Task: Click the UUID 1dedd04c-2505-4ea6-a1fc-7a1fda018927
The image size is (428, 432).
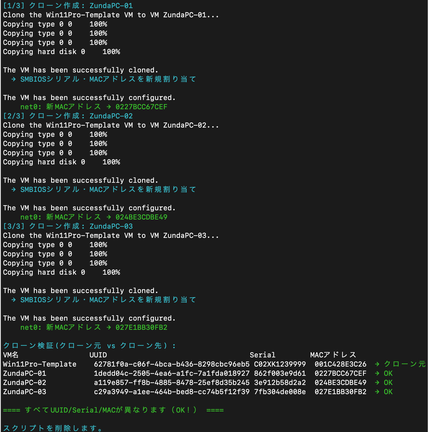Action: tap(172, 373)
